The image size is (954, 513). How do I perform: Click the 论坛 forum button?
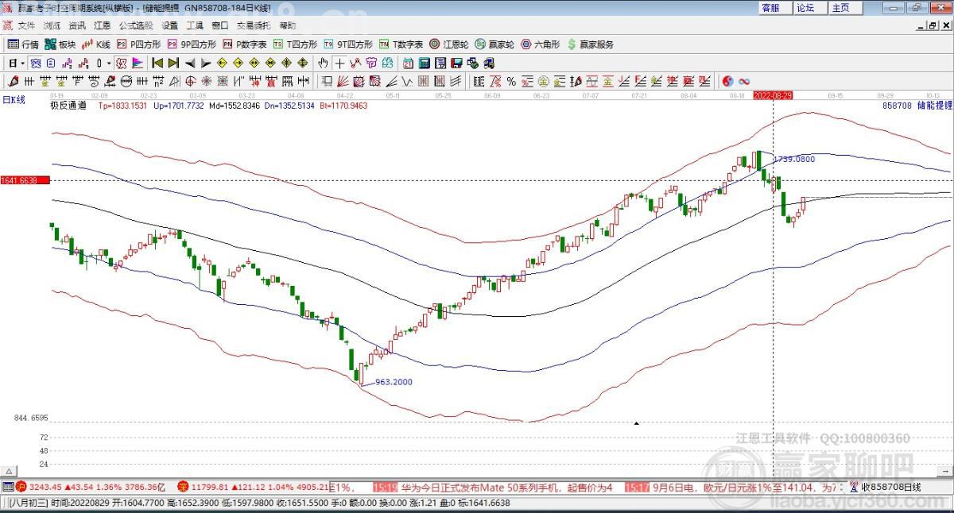coord(809,7)
